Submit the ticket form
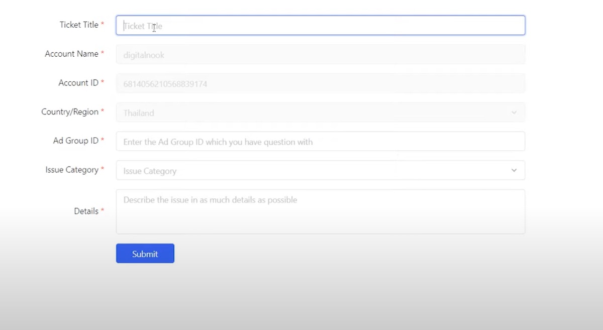Image resolution: width=603 pixels, height=330 pixels. point(145,254)
